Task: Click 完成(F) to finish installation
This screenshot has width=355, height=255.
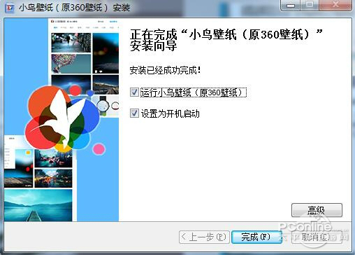Action: tap(256, 237)
